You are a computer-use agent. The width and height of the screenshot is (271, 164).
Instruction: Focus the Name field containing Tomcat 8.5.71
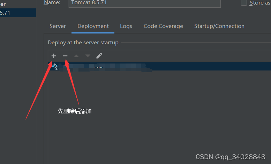145,3
